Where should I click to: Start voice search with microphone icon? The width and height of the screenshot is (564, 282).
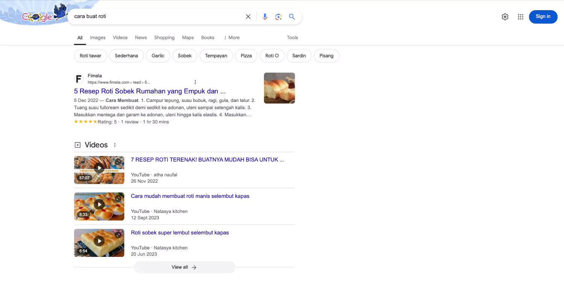(265, 16)
